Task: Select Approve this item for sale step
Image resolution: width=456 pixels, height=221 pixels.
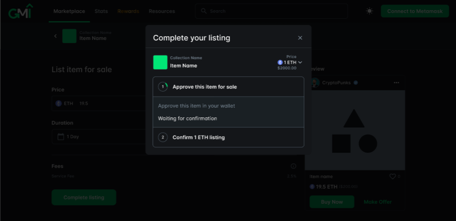Action: 229,87
